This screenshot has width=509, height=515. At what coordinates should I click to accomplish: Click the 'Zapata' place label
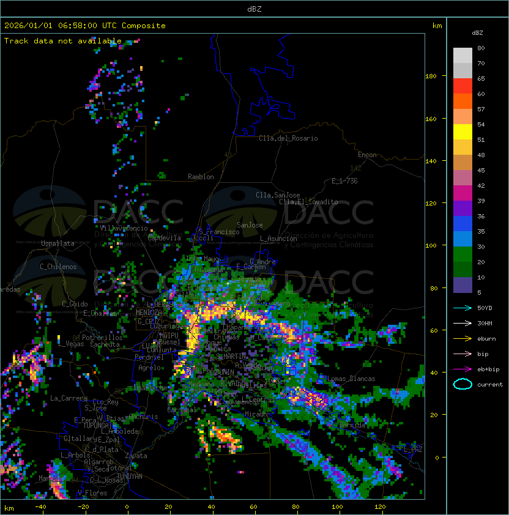pyautogui.click(x=136, y=456)
